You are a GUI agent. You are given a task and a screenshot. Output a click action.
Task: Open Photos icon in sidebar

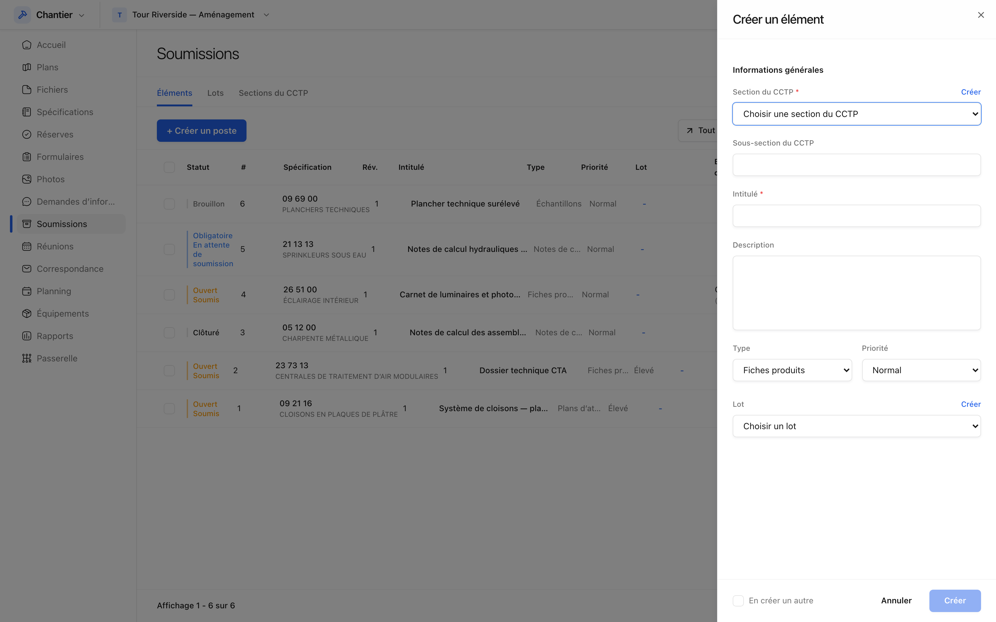coord(27,179)
